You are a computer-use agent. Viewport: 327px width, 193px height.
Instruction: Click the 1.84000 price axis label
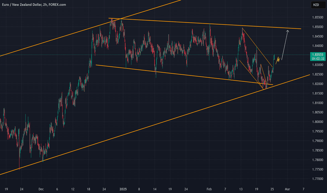[x=318, y=46]
